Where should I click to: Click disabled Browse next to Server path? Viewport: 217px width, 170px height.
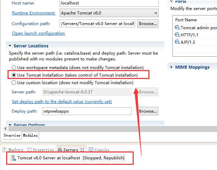pos(148,92)
